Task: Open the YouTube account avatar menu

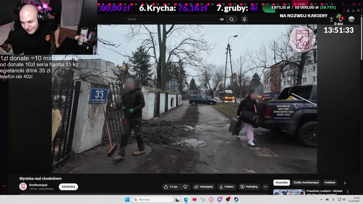Action: click(351, 19)
